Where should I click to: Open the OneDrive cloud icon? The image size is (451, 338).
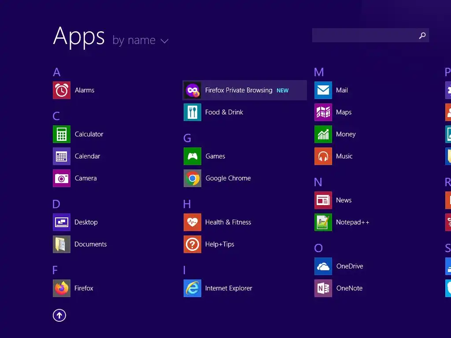tap(323, 266)
